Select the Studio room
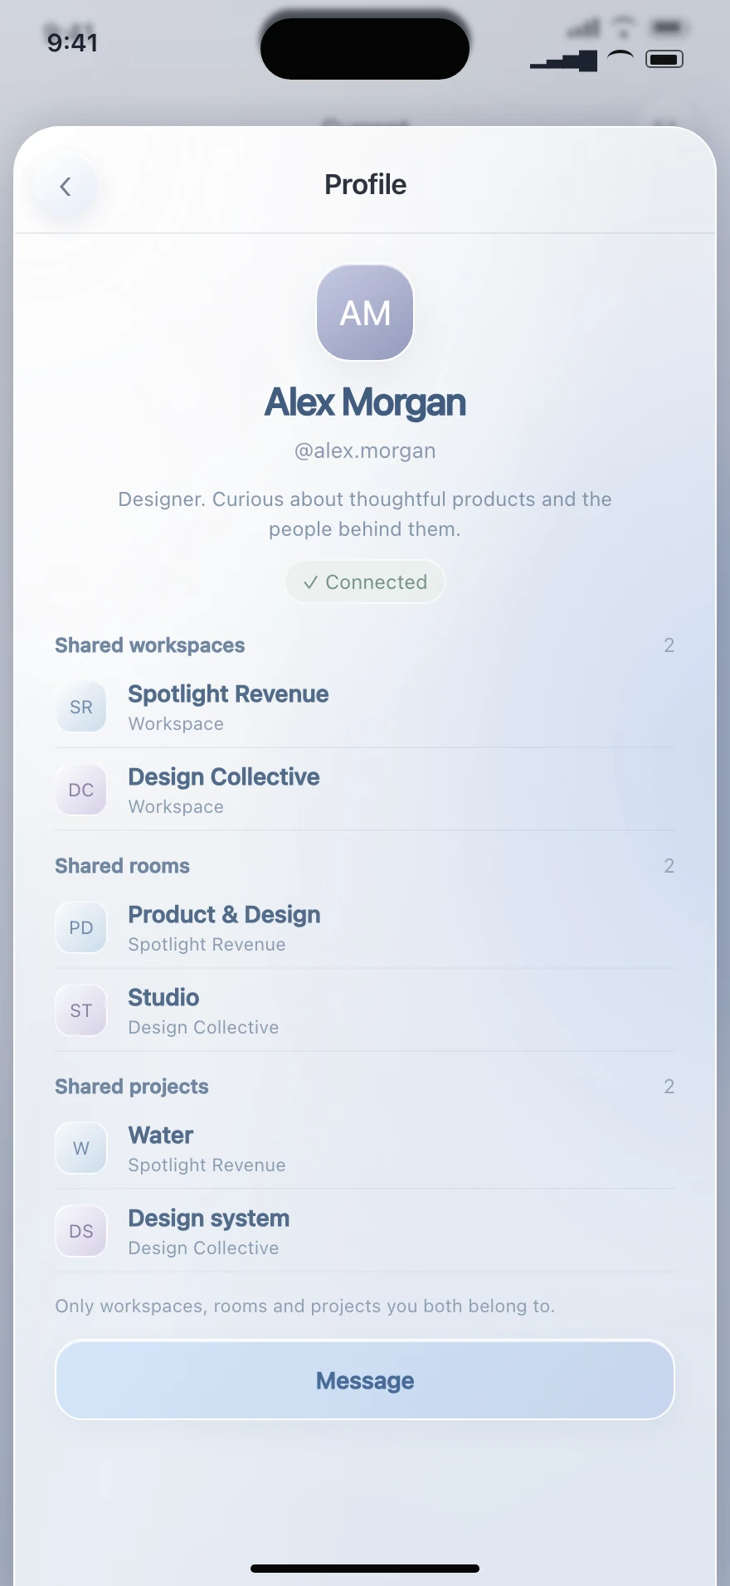730x1586 pixels. click(365, 1010)
